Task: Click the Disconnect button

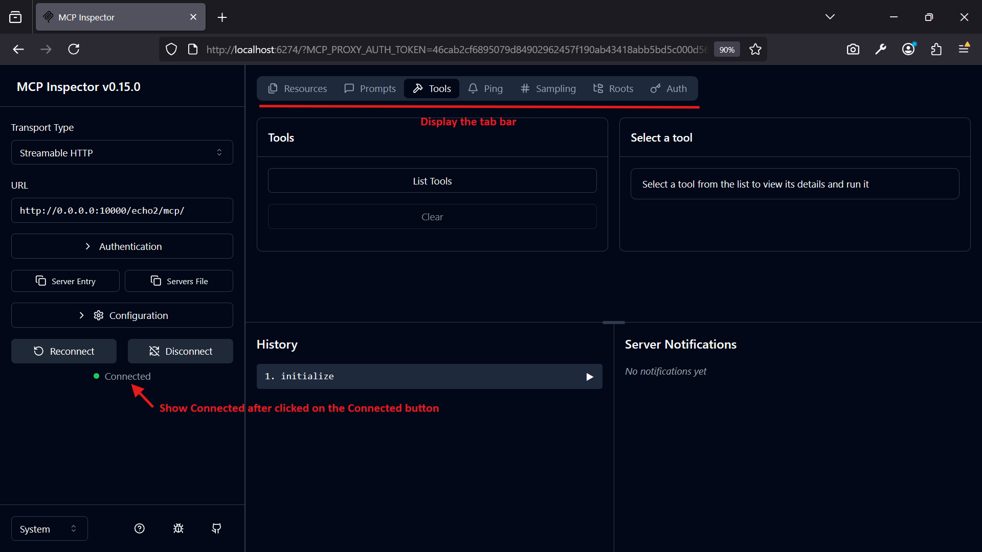Action: [x=181, y=351]
